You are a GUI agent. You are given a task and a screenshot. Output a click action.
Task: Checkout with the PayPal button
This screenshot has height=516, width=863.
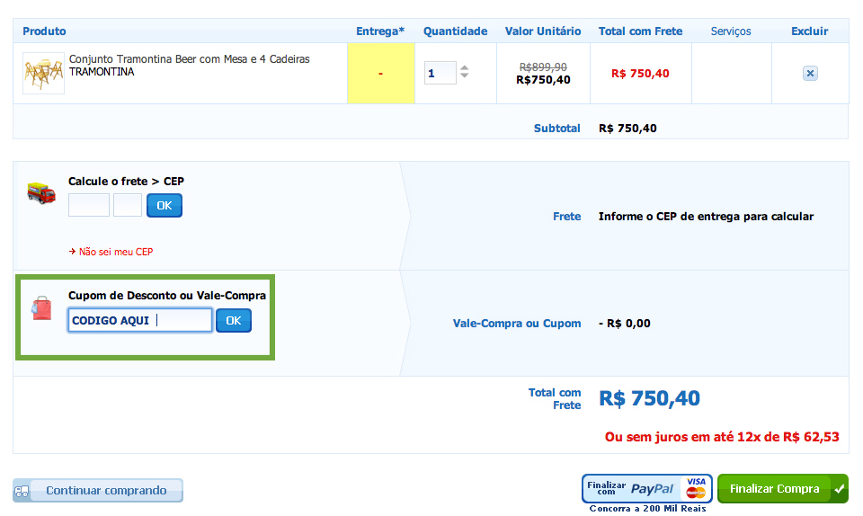point(646,488)
